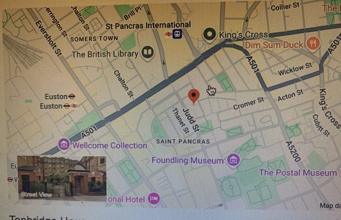341x220 pixels.
Task: Select the King's Cross text label
Action: coord(243,35)
